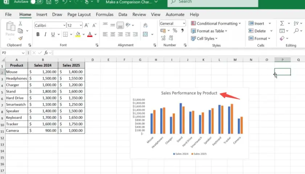The height and width of the screenshot is (174, 305).
Task: Click the Middle Align icon
Action: (x=113, y=25)
